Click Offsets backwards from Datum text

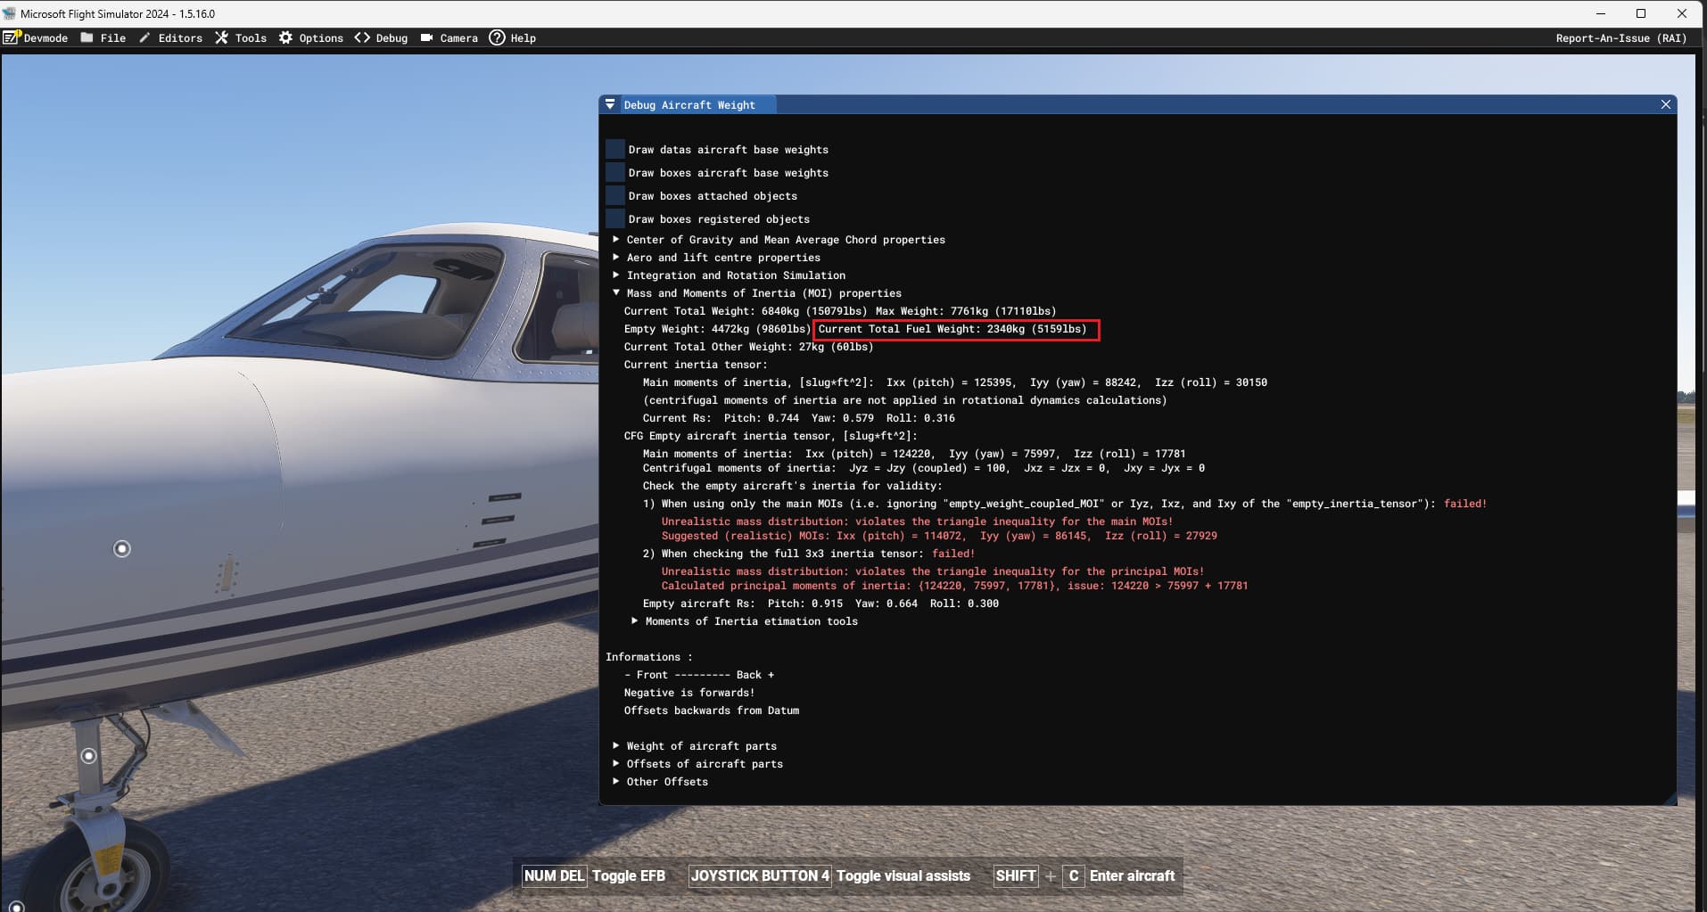point(712,711)
